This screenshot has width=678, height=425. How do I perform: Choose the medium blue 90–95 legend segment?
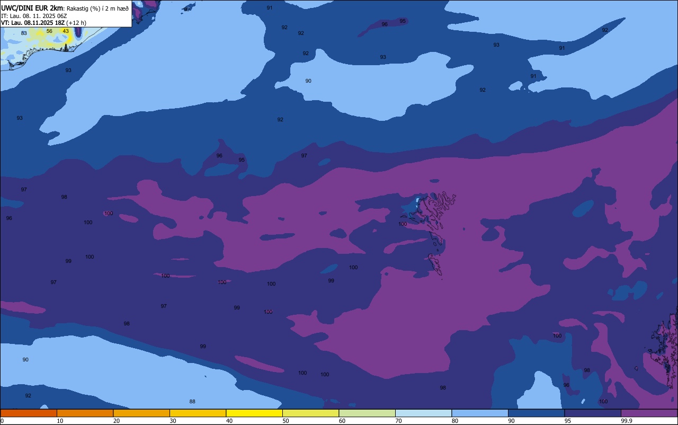click(x=536, y=413)
